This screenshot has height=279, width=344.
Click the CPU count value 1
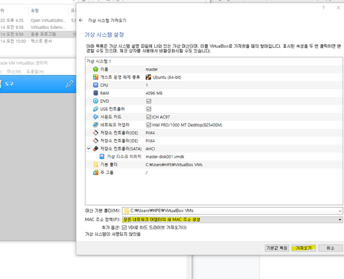click(x=147, y=85)
